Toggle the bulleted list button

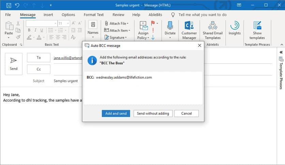(51, 30)
